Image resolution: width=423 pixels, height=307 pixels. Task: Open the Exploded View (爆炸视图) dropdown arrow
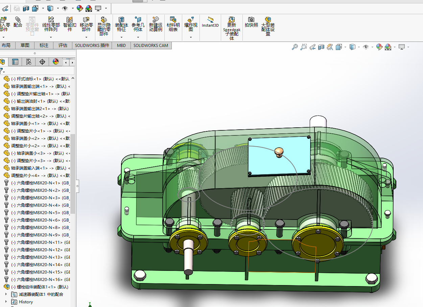point(191,37)
